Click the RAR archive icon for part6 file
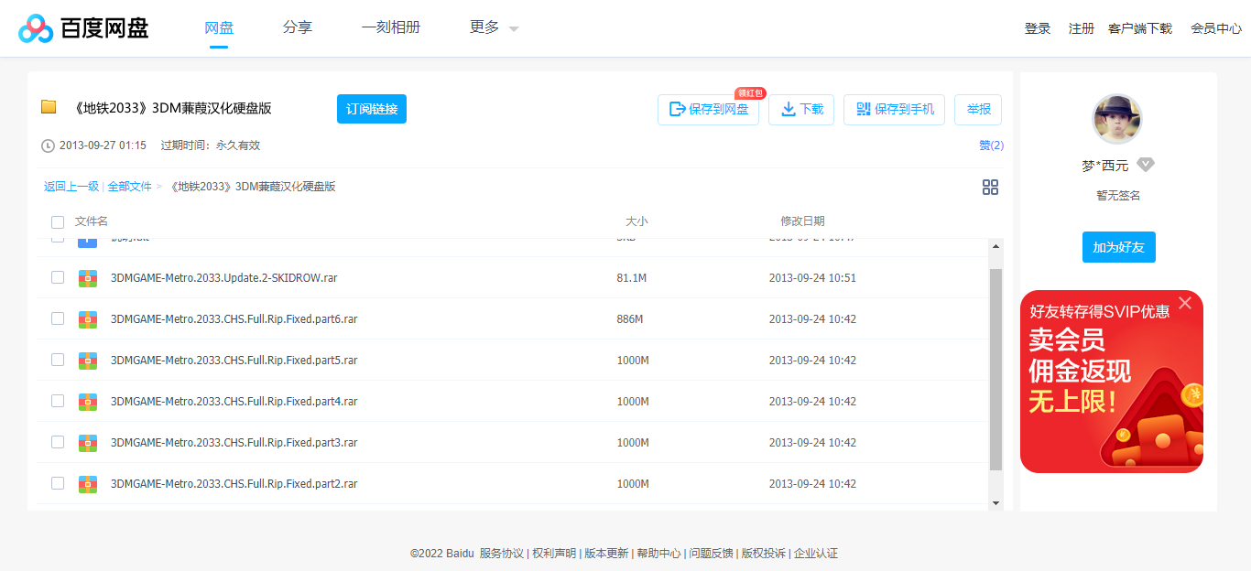This screenshot has width=1251, height=571. [x=87, y=318]
